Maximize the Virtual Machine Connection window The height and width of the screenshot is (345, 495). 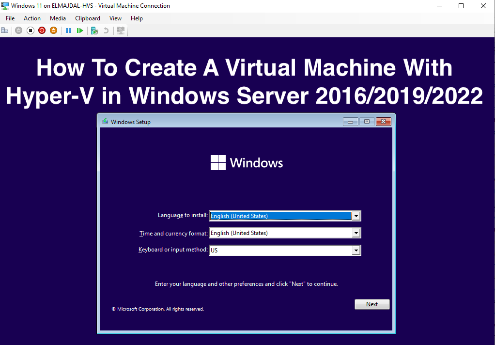point(461,6)
